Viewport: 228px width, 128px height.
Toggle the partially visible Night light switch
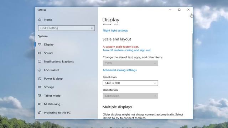107,24
